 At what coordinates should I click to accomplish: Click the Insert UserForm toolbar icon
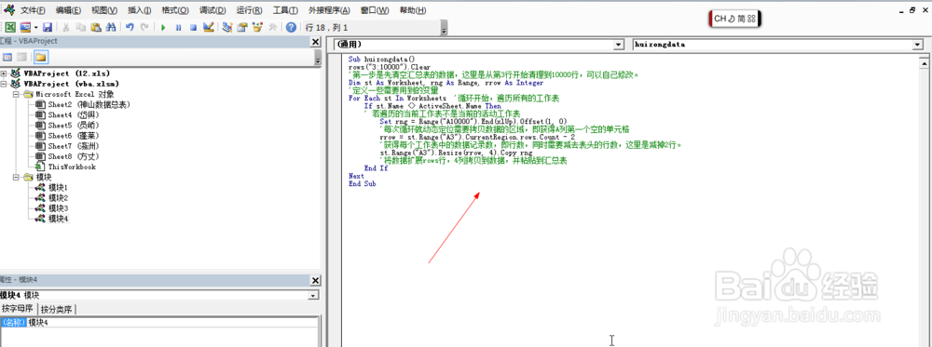coord(25,27)
